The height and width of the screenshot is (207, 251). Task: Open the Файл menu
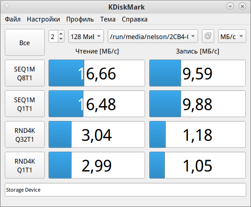pos(13,19)
